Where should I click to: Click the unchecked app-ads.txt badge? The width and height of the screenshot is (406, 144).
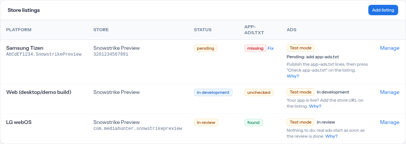pos(259,92)
